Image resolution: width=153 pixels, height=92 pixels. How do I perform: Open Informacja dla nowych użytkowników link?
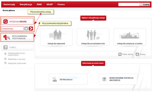coord(16,54)
